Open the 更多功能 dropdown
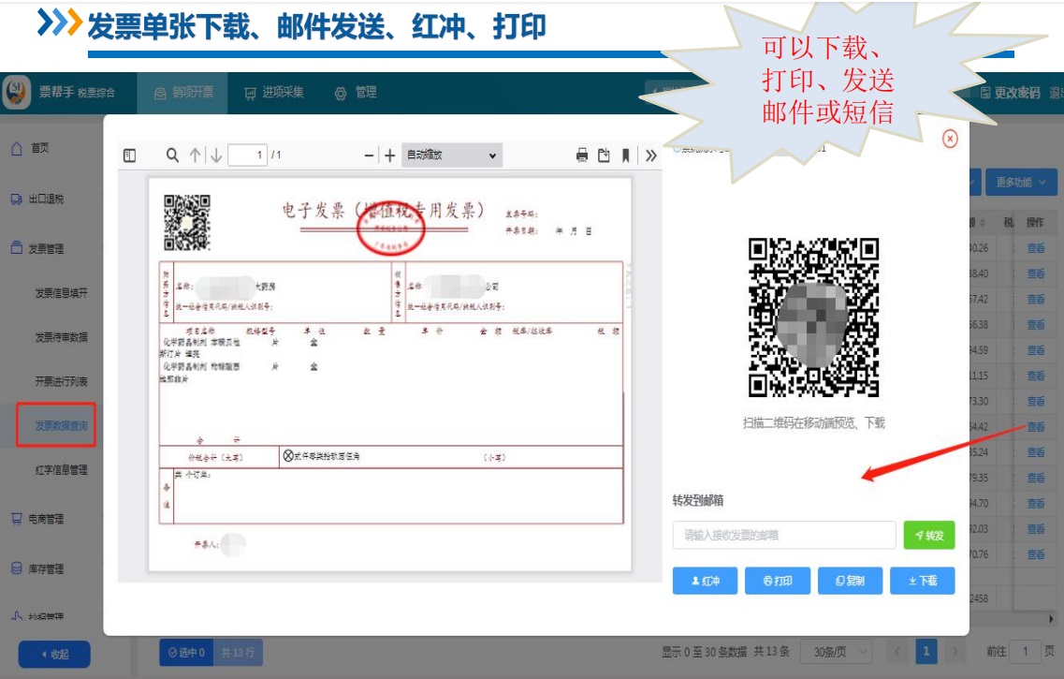 pyautogui.click(x=1021, y=182)
